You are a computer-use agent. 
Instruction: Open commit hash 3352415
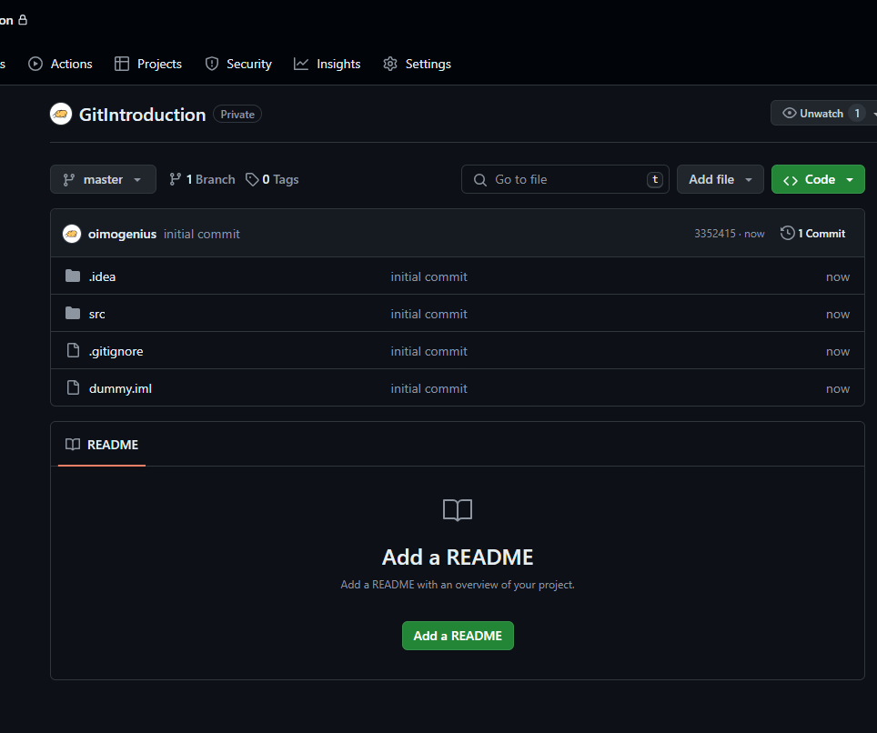click(714, 234)
